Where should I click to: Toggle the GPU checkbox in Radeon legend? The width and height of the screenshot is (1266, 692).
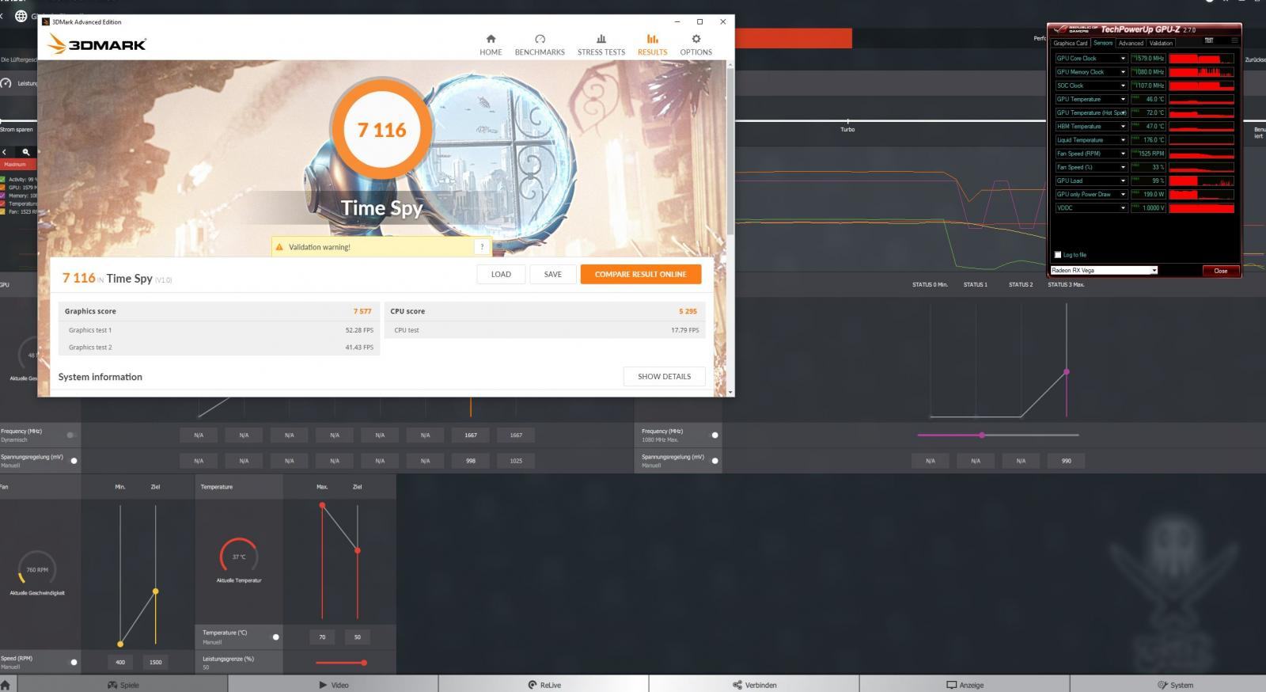[3, 188]
